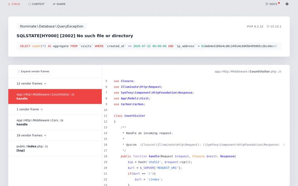Open settings via the gear icon
The height and width of the screenshot is (186, 298).
pos(287,4)
